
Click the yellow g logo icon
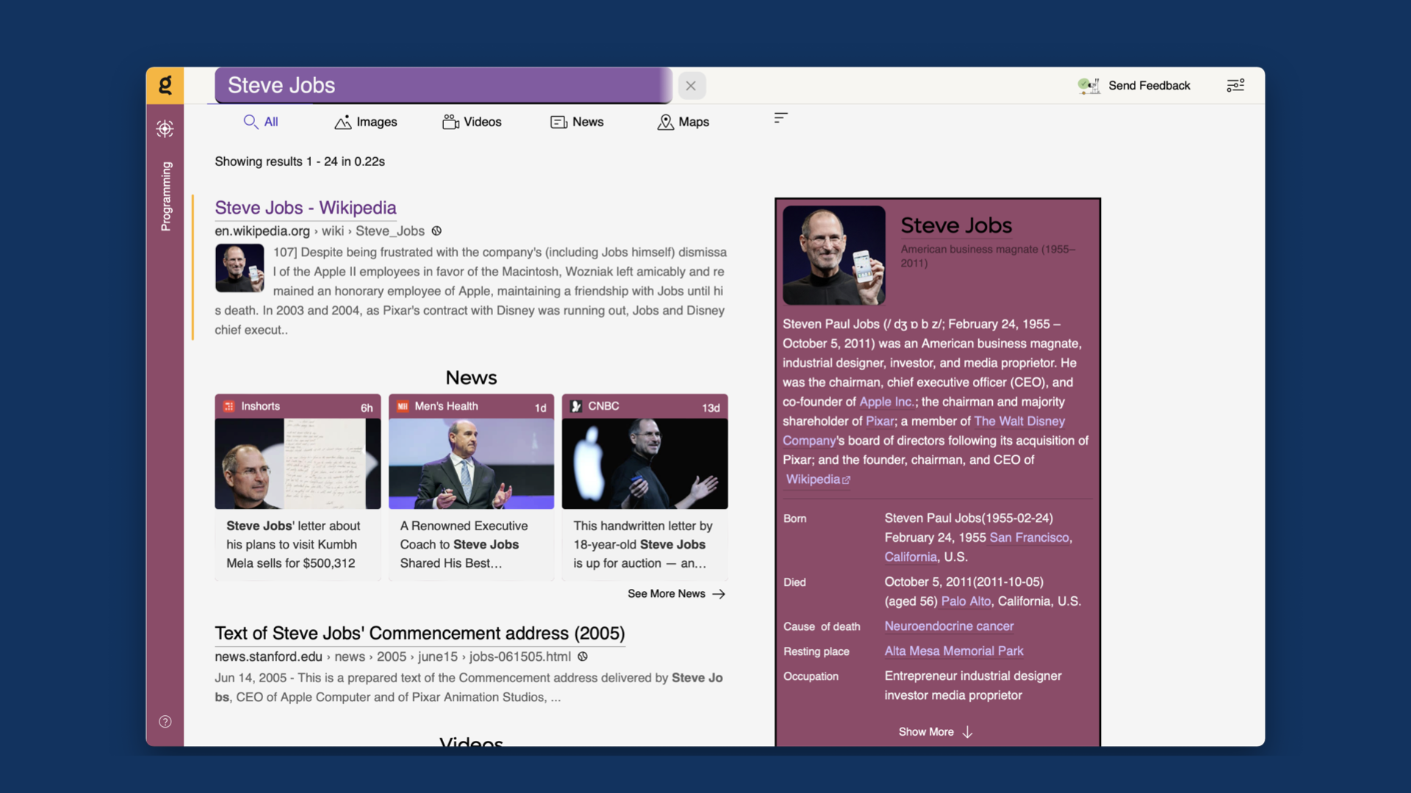click(165, 85)
